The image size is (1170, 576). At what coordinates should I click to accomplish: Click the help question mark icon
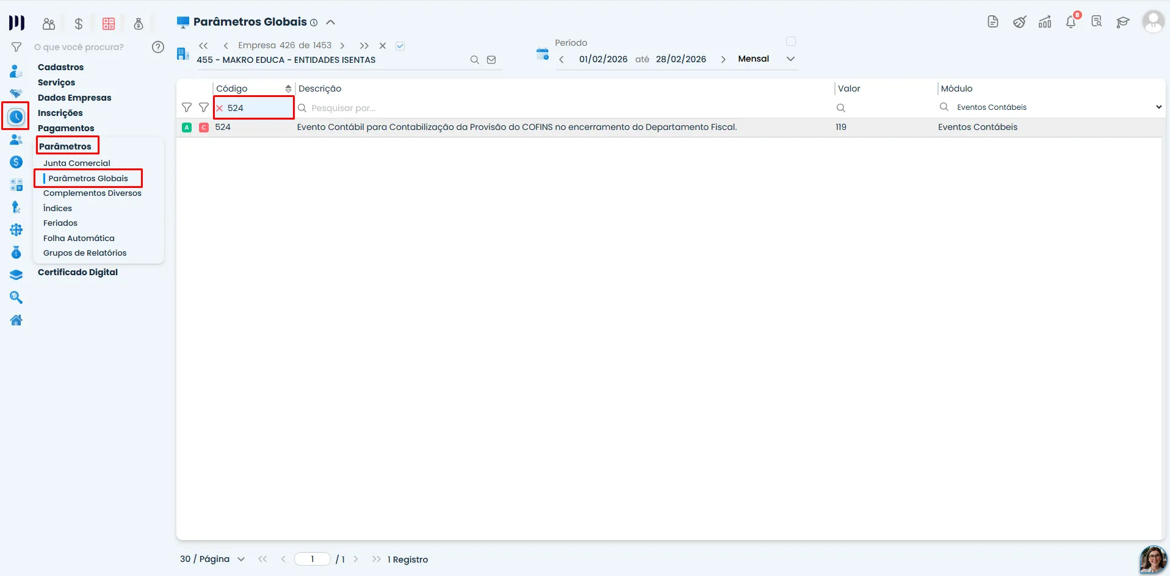point(158,47)
